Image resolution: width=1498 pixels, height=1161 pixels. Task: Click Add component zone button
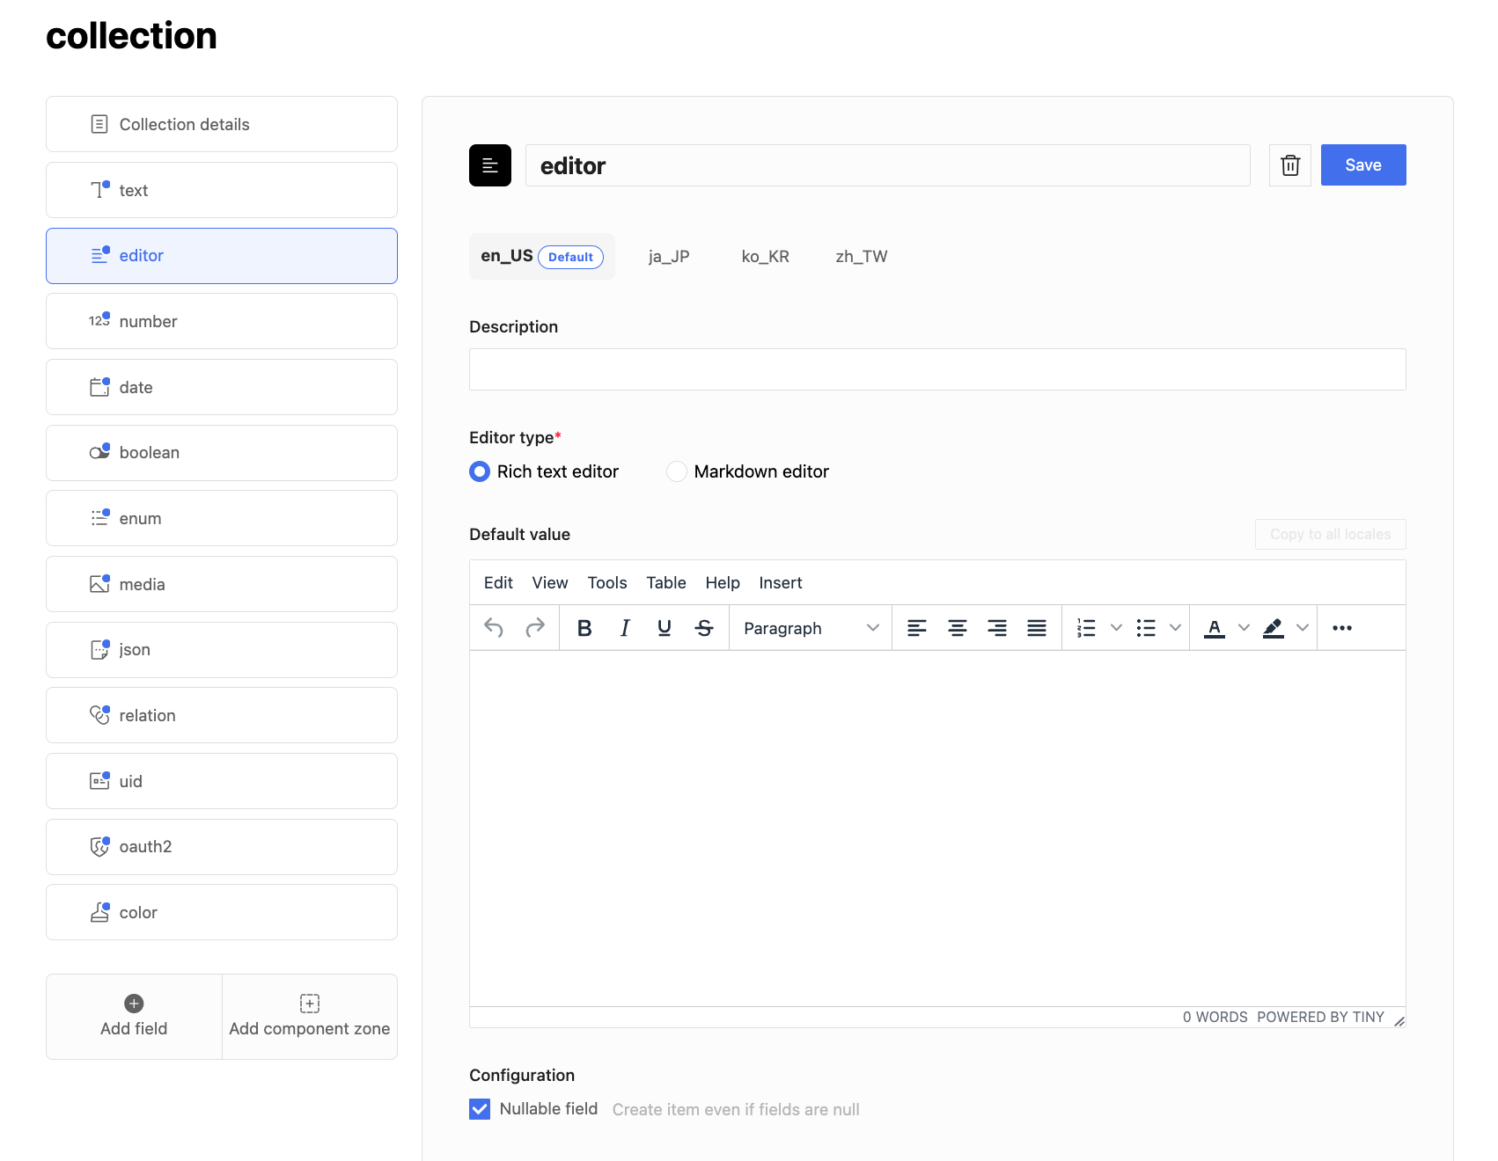[x=310, y=1017]
